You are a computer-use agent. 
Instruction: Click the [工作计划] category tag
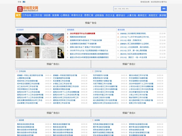click(x=123, y=37)
